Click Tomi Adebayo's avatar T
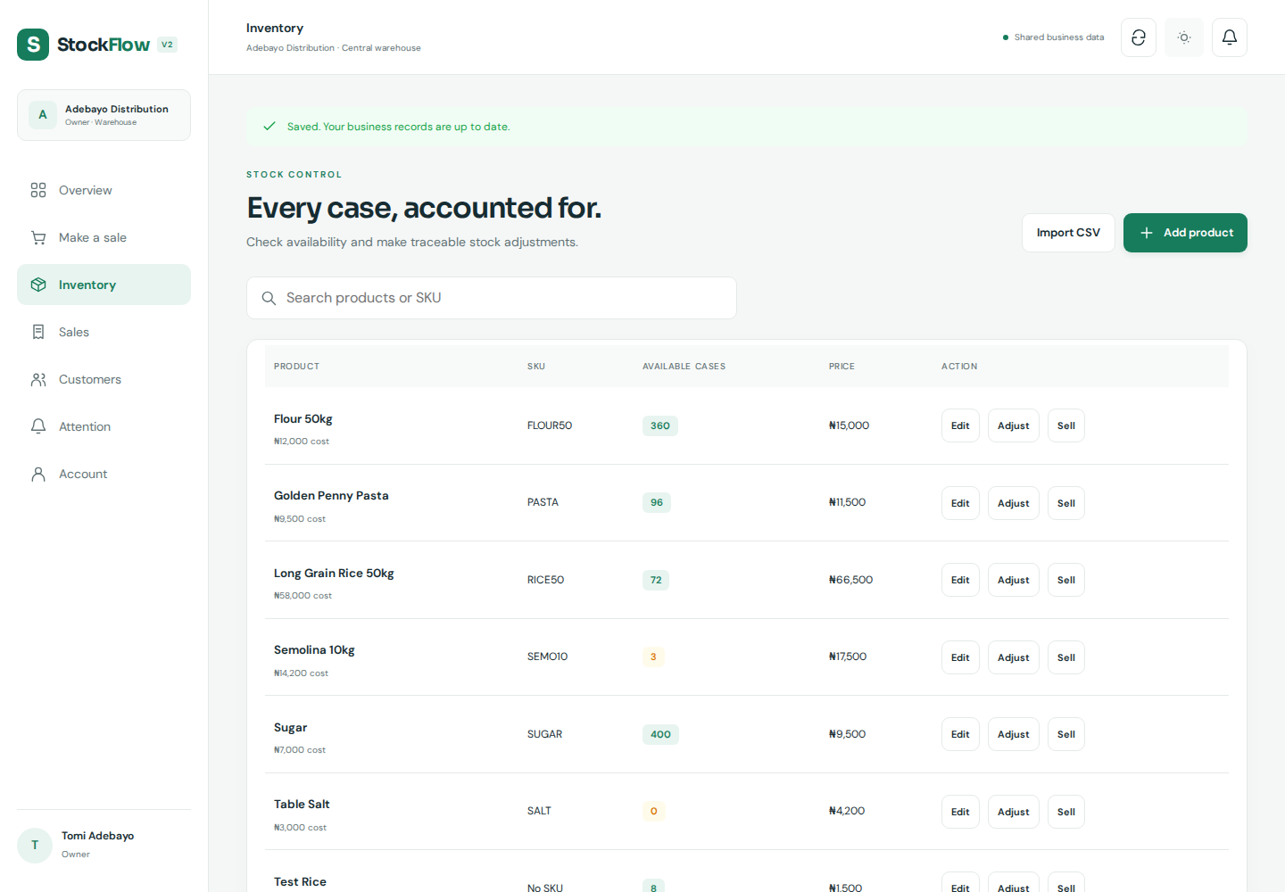 click(35, 845)
